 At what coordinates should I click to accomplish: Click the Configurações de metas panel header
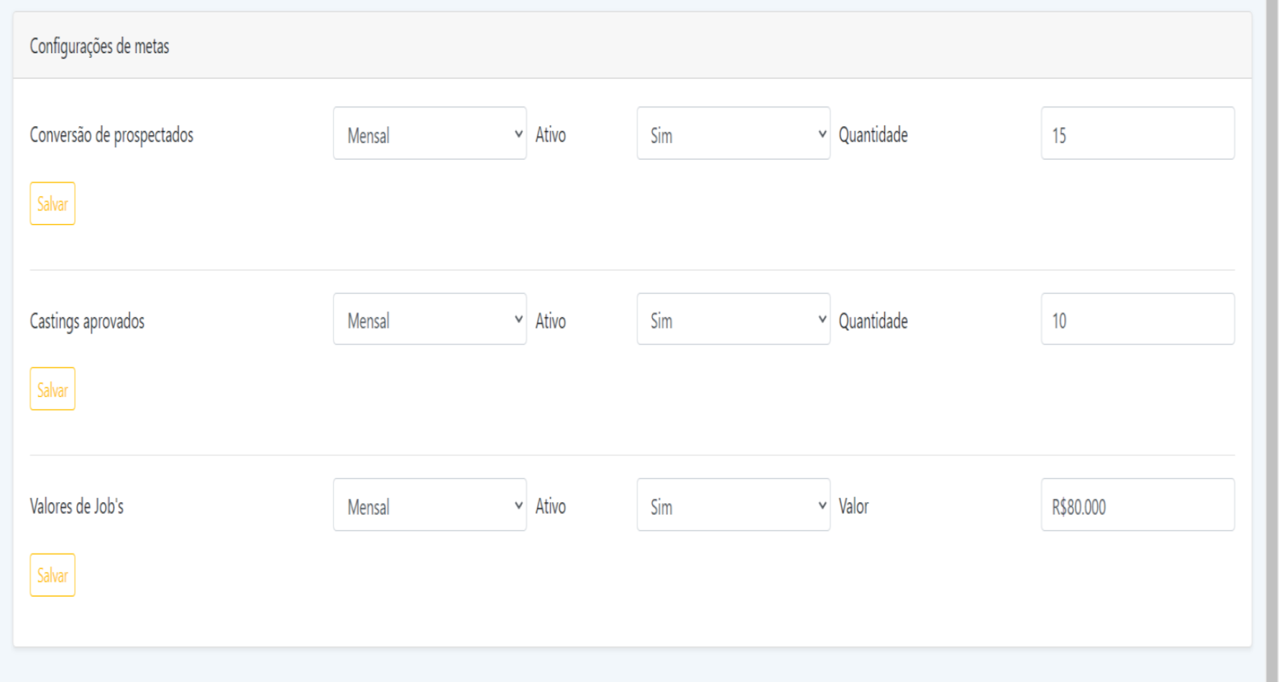[99, 46]
